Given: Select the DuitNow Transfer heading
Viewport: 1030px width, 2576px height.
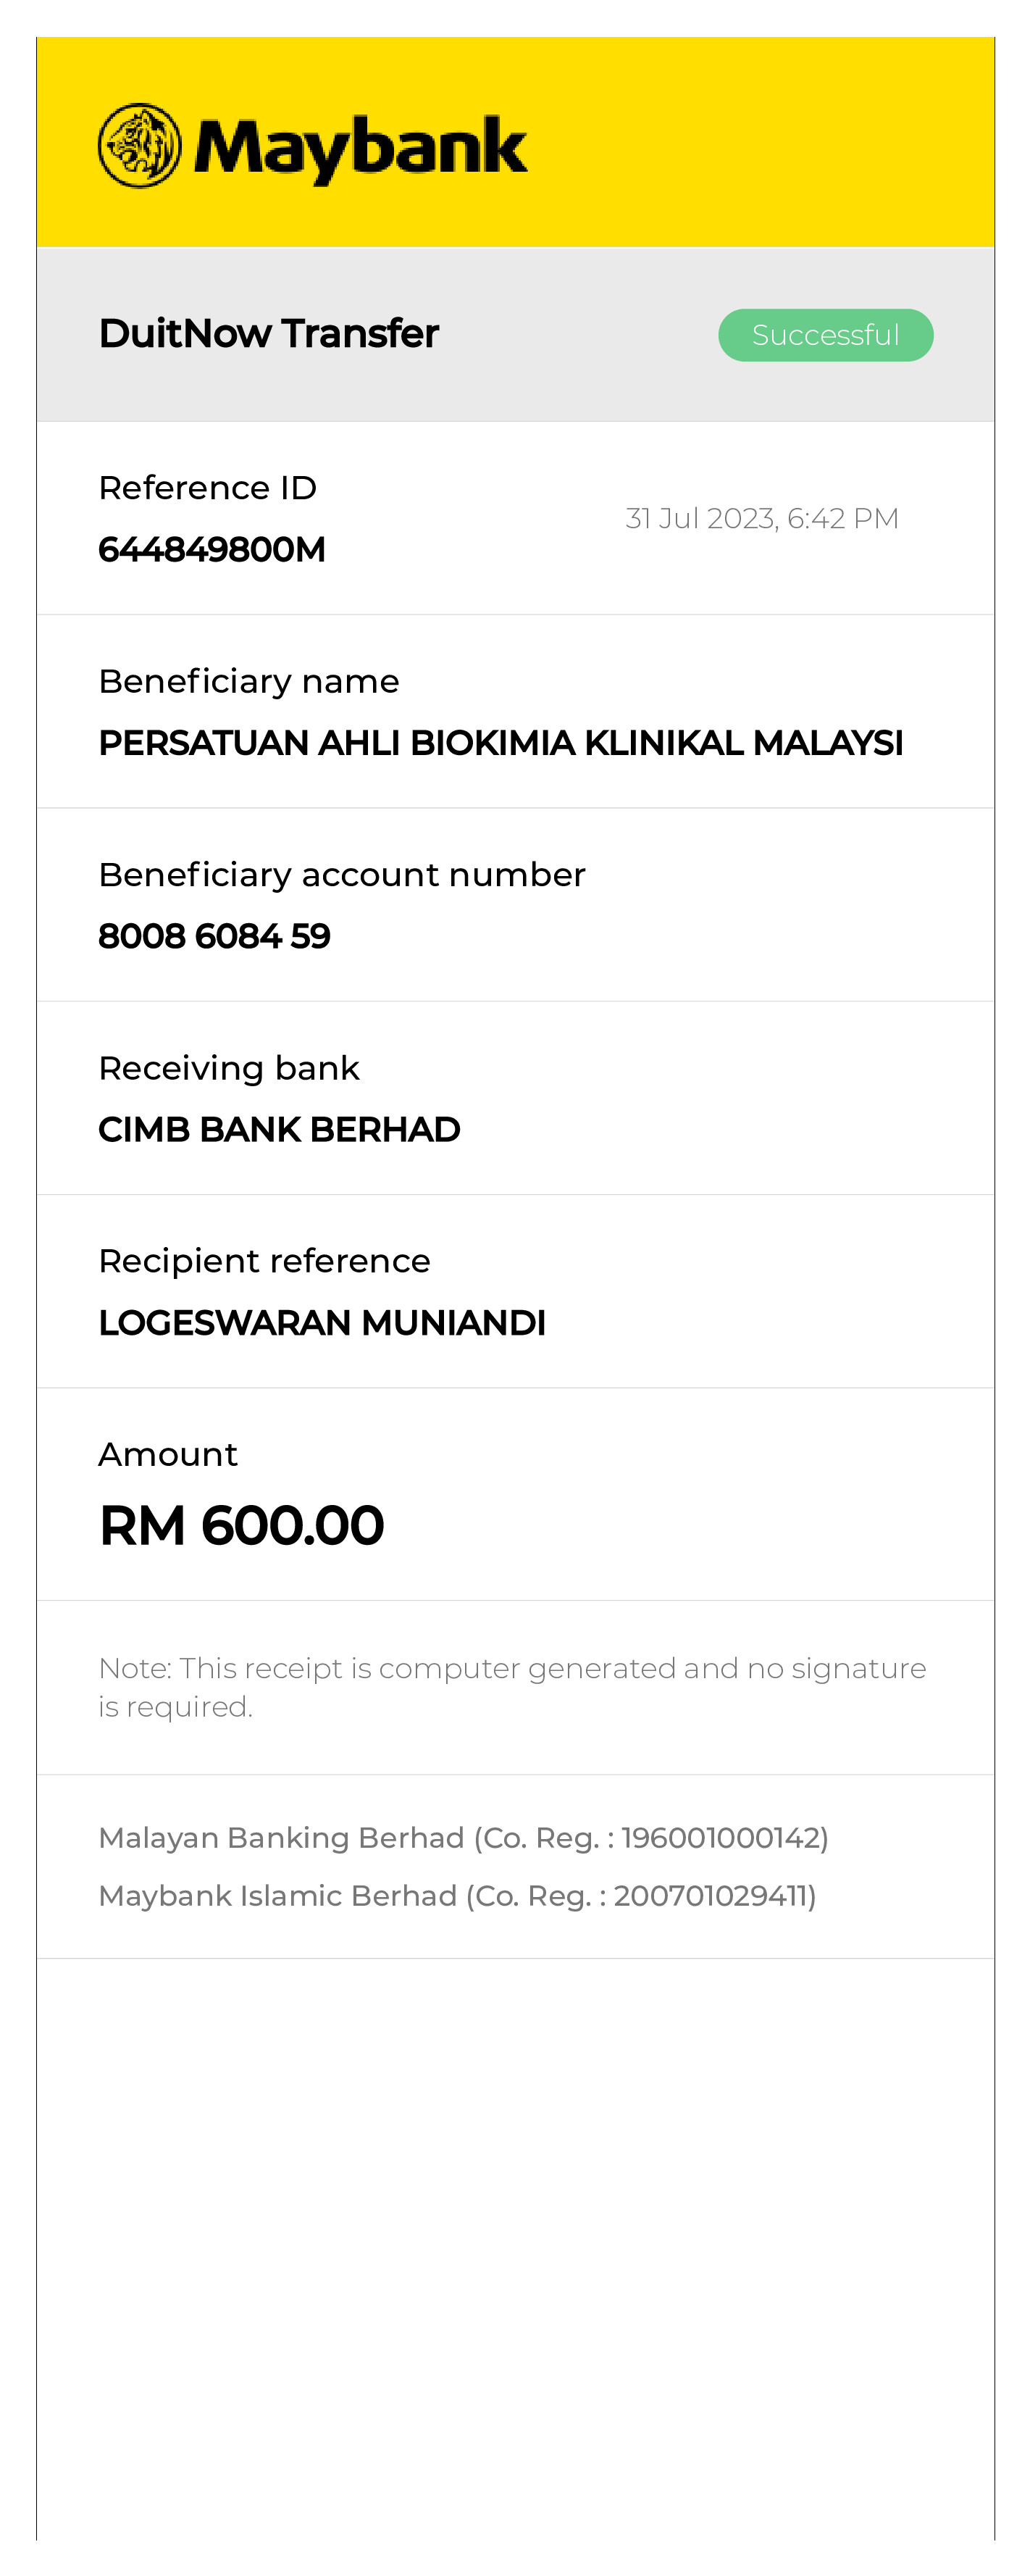Looking at the screenshot, I should tap(268, 334).
